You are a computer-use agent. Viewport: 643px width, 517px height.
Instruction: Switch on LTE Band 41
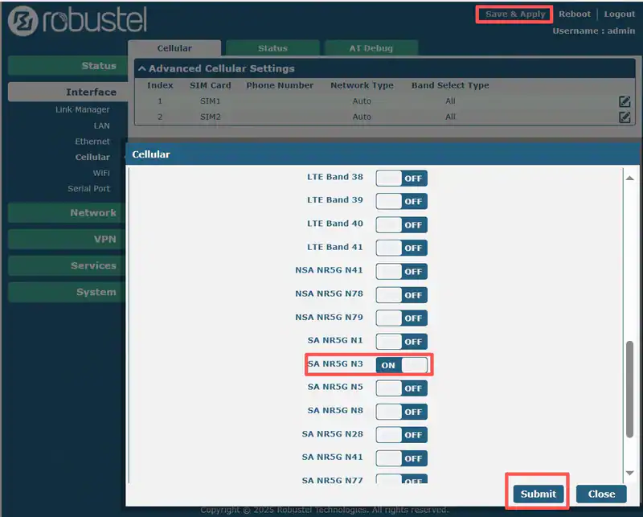(401, 248)
